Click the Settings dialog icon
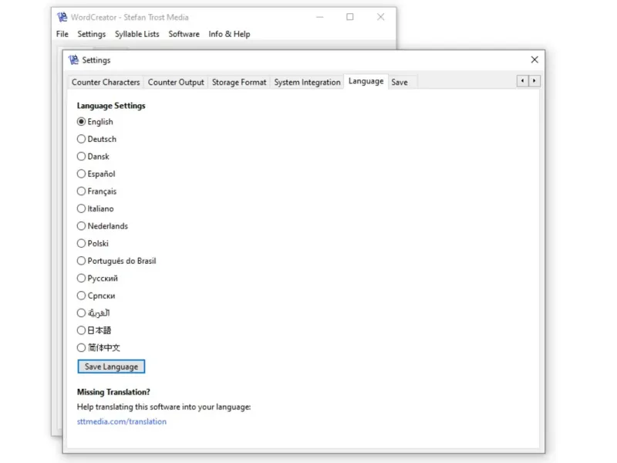This screenshot has height=463, width=617. (74, 60)
